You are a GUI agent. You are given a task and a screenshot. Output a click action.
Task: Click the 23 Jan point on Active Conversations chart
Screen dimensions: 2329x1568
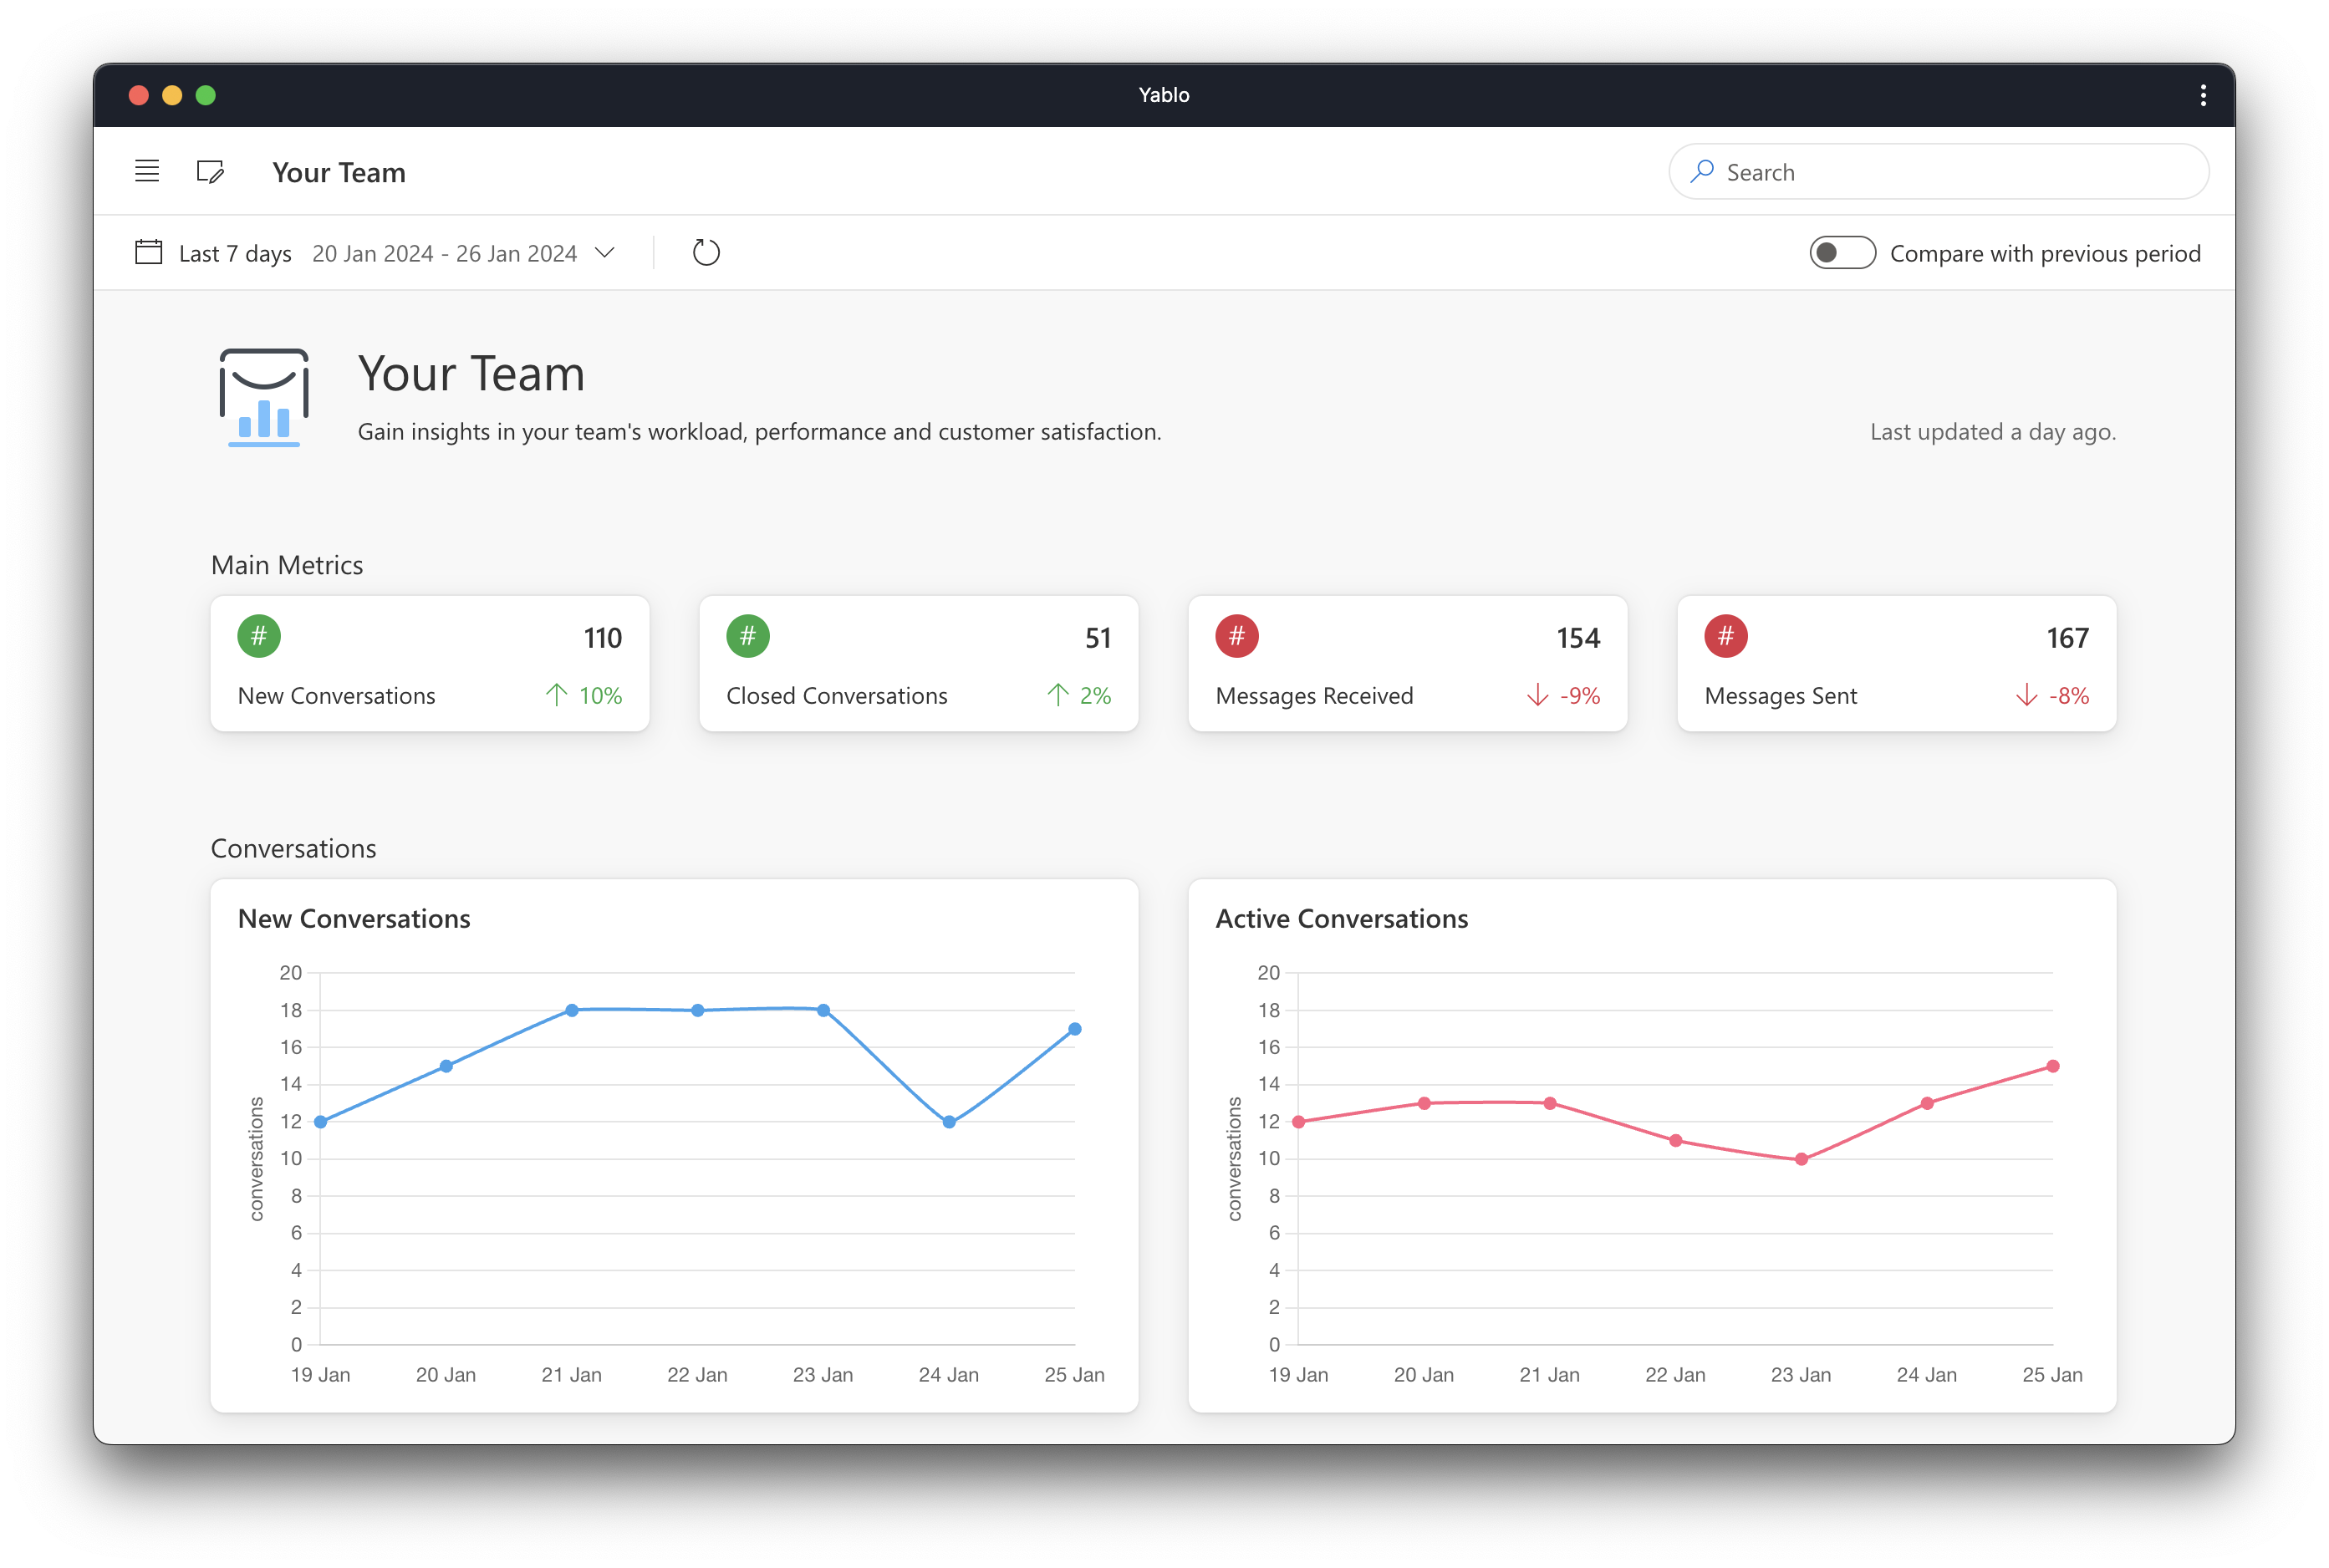tap(1802, 1159)
